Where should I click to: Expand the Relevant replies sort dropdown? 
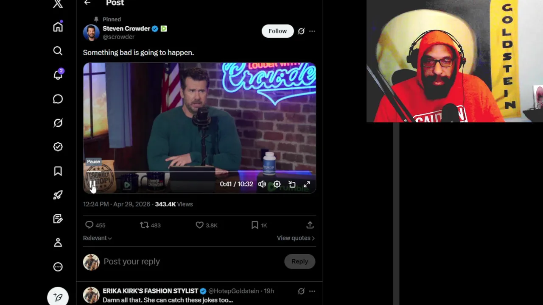97,238
